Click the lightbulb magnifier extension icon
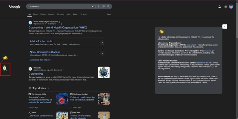This screenshot has height=119, width=238. point(5,68)
